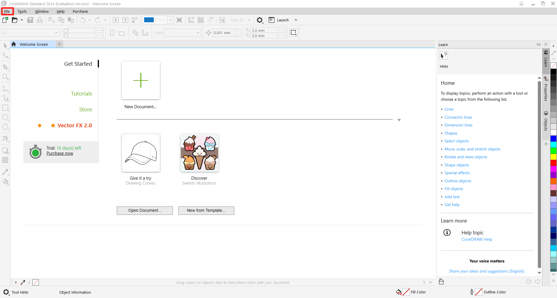Toggle portrait page orientation
Screen dimensions: 557x298
pyautogui.click(x=112, y=33)
